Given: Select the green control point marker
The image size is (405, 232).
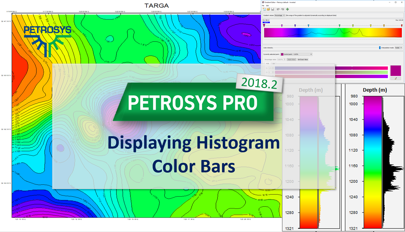Looking at the screenshot, I should (340, 26).
